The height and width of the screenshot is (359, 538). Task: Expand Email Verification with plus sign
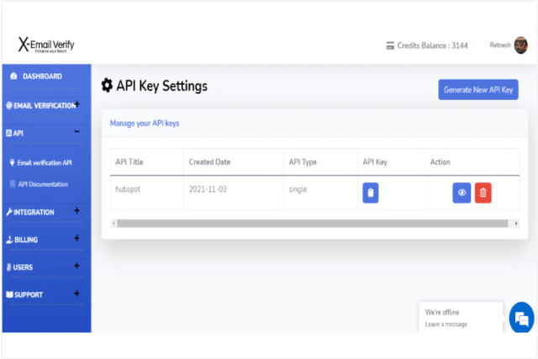77,104
